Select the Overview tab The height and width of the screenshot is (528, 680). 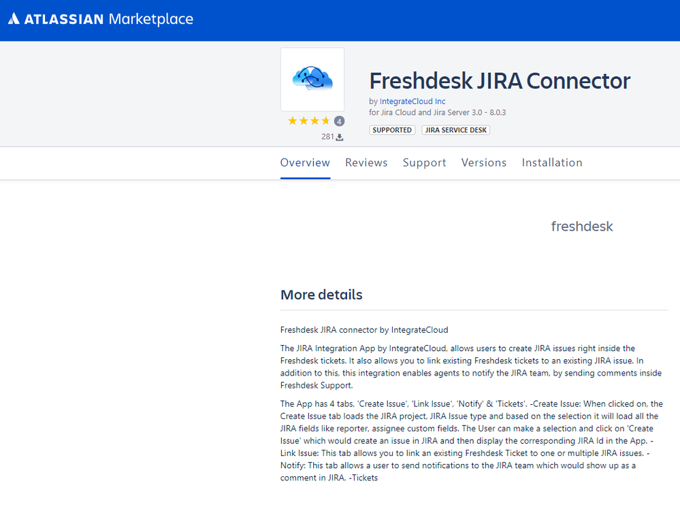(x=306, y=163)
